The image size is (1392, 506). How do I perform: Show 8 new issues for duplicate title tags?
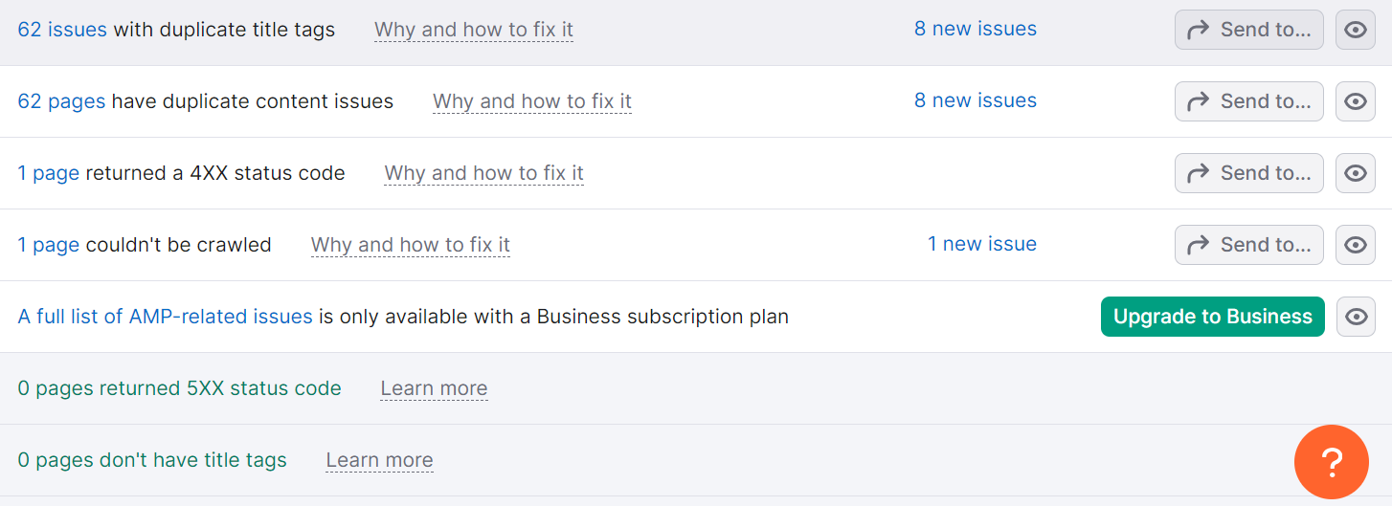pyautogui.click(x=975, y=29)
